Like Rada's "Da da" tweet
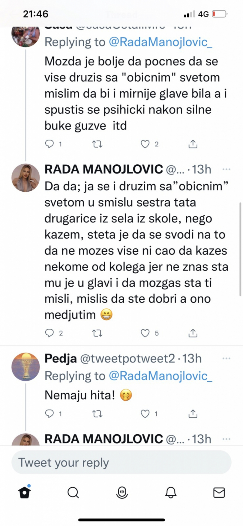 tap(145, 333)
